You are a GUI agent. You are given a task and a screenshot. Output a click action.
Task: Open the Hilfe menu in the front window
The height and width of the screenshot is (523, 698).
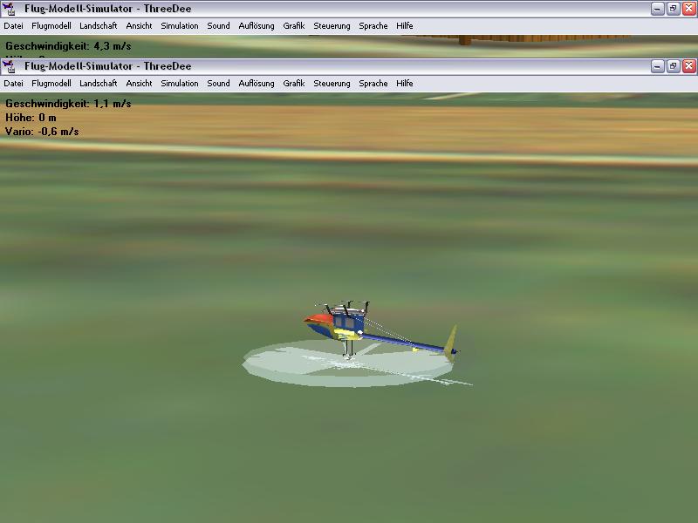click(404, 84)
